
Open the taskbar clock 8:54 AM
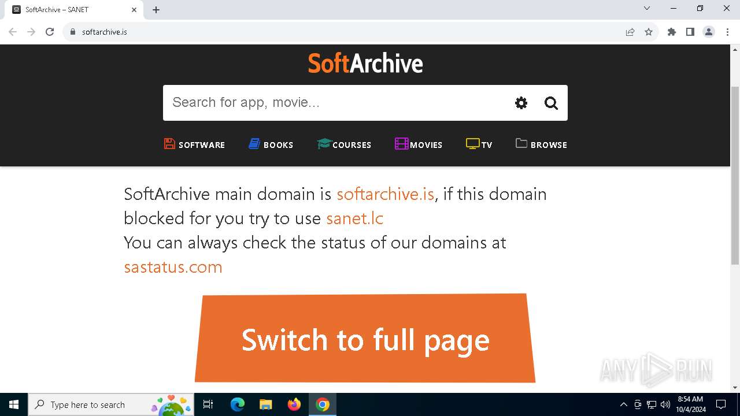coord(691,404)
